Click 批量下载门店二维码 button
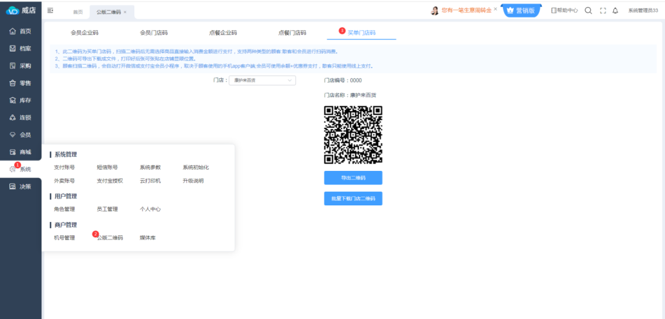This screenshot has width=665, height=319. click(353, 199)
